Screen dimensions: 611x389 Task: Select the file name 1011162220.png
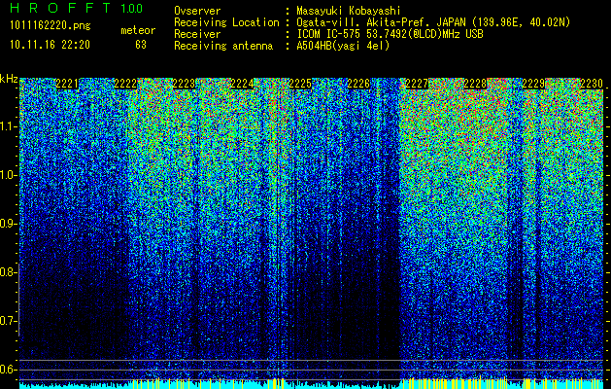51,26
